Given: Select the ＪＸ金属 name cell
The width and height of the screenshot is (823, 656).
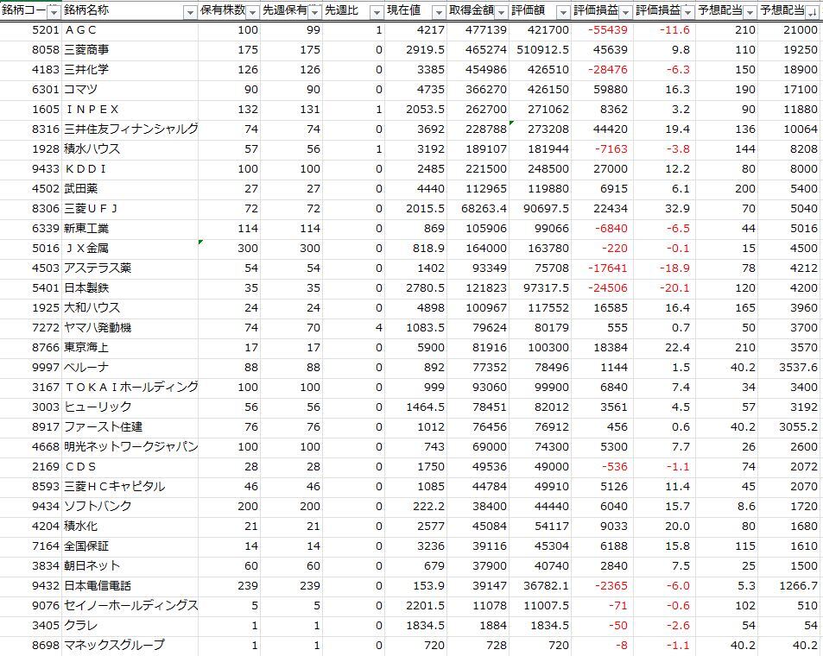Looking at the screenshot, I should coord(130,249).
